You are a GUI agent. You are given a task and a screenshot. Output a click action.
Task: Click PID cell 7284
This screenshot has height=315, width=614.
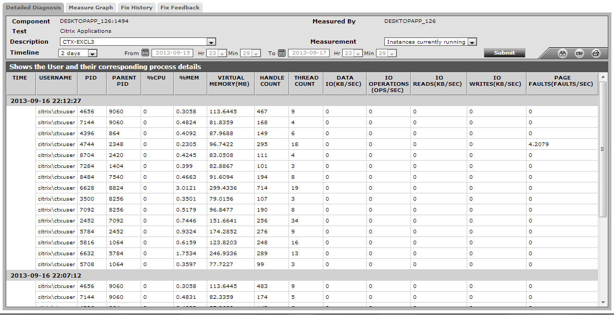click(x=87, y=166)
